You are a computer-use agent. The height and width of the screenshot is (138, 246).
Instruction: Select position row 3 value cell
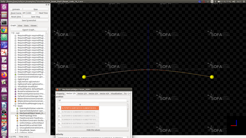(80, 120)
